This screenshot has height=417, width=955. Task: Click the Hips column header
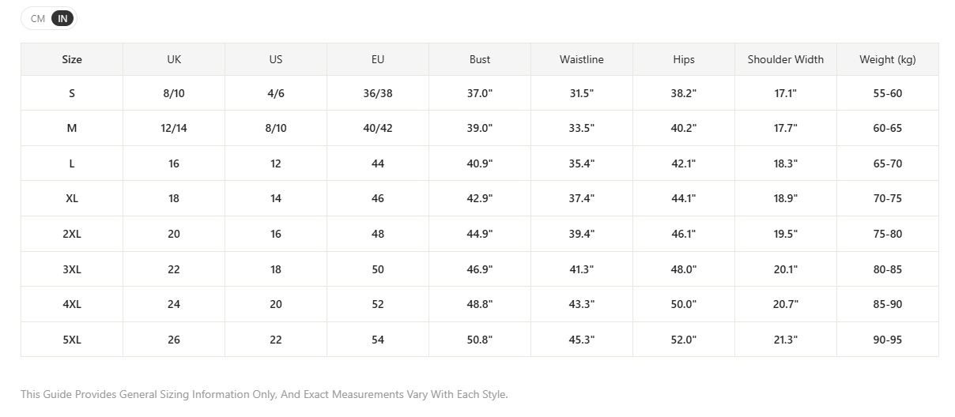[684, 59]
